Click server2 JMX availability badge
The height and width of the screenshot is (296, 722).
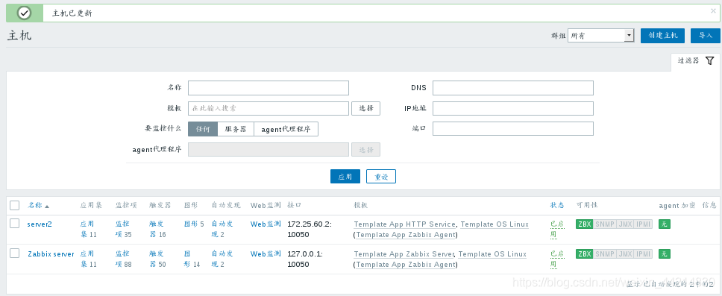point(625,224)
